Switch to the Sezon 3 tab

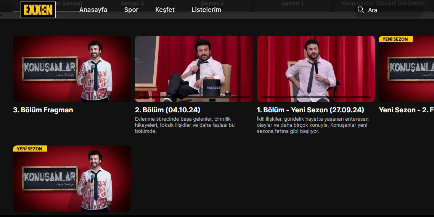[x=132, y=3]
